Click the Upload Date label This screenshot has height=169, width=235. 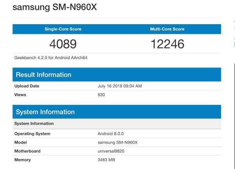(27, 86)
